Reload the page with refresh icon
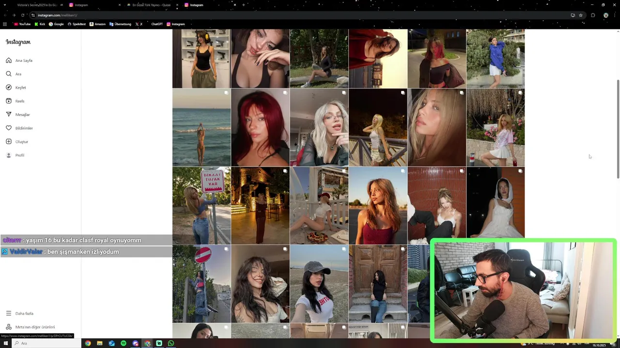This screenshot has height=348, width=620. (22, 15)
